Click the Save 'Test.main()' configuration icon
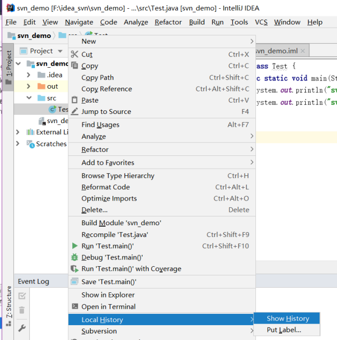Viewport: 337px width, 340px height. point(74,282)
